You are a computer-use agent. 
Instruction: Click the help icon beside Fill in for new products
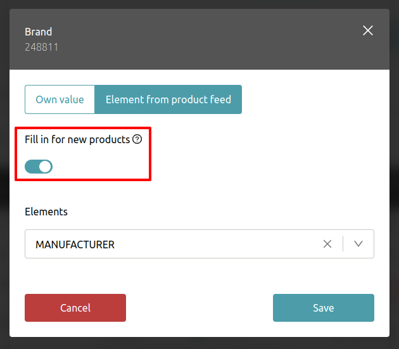pyautogui.click(x=137, y=139)
